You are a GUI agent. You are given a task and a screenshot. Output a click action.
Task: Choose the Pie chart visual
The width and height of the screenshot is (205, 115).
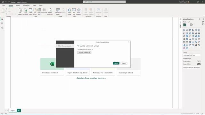pos(193,36)
